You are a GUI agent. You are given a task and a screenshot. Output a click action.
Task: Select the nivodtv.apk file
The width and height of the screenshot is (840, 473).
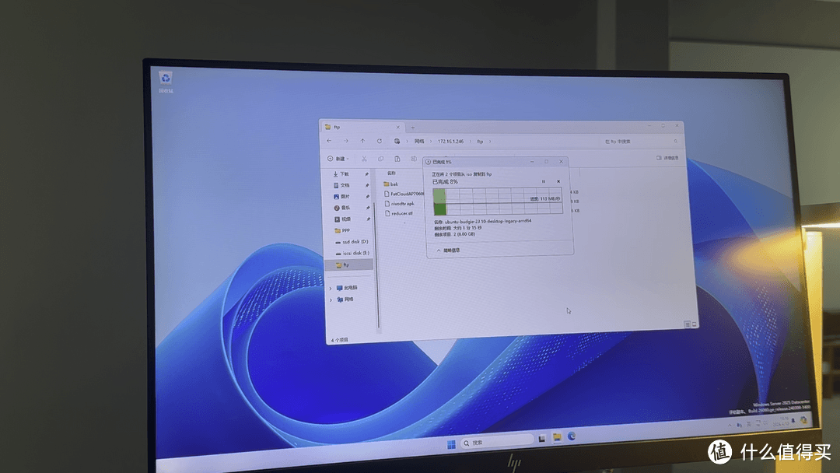tap(400, 204)
